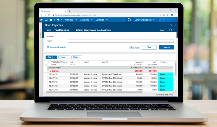The image size is (217, 127).
Task: Collapse the Current aging group
Action: coord(50,71)
